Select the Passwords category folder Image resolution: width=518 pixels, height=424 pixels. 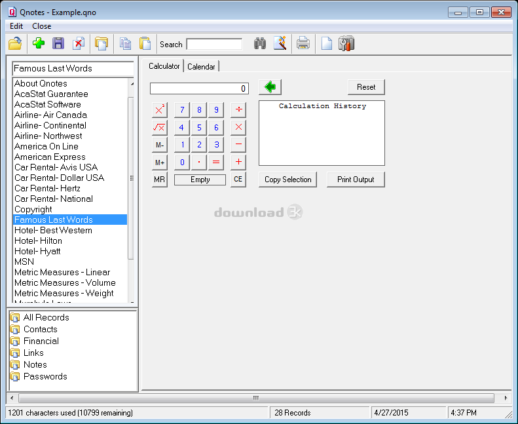45,376
